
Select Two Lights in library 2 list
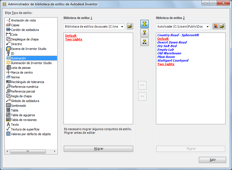(x=166, y=64)
